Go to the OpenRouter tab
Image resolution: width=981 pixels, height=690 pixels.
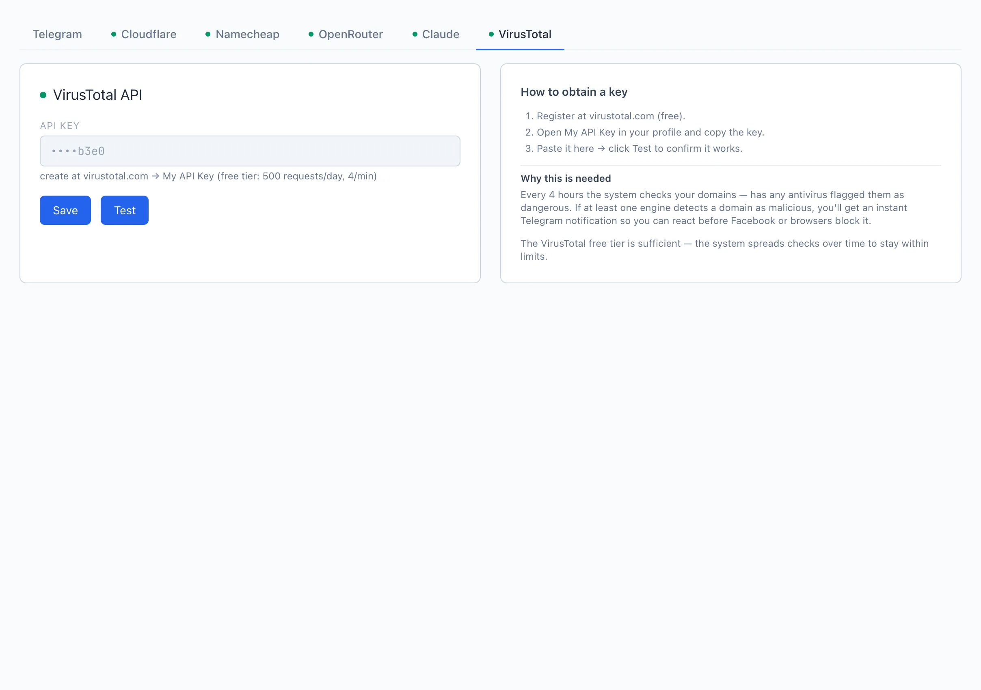[x=346, y=34]
